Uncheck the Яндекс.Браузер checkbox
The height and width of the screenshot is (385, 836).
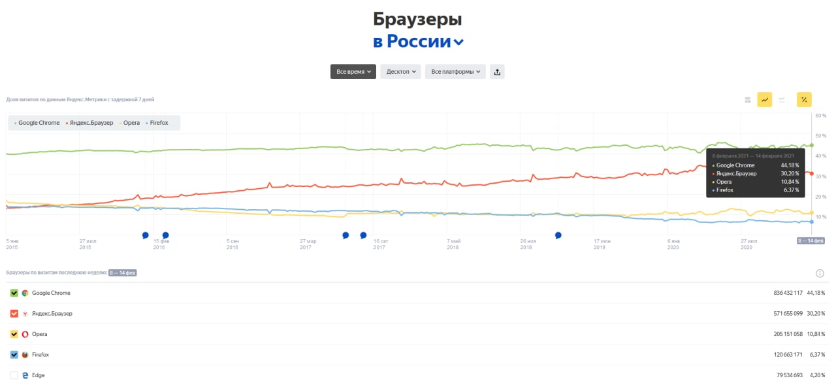coord(14,314)
